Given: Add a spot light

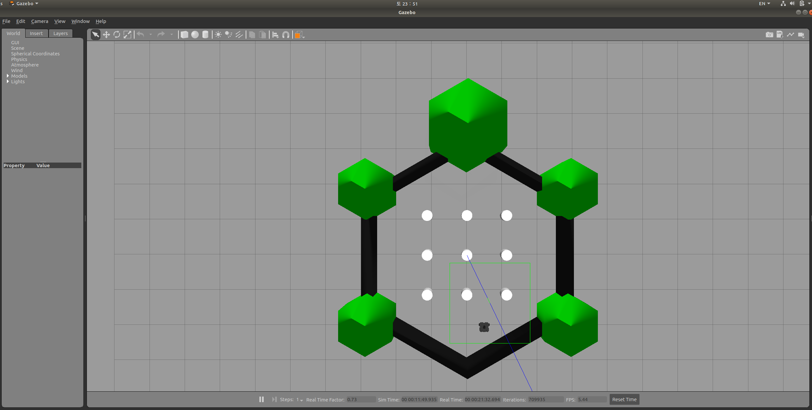Looking at the screenshot, I should pos(229,35).
